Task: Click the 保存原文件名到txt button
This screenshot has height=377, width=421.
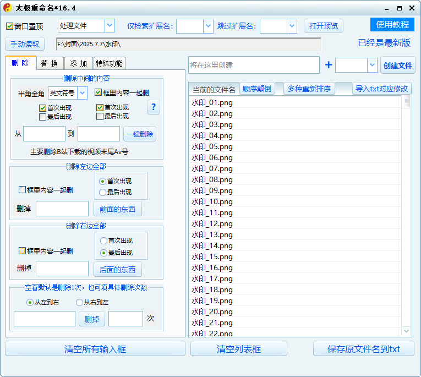Action: (364, 349)
